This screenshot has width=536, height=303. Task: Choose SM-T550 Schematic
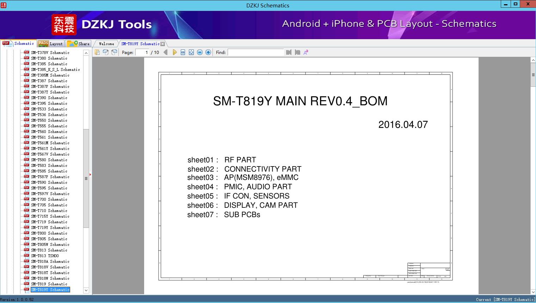point(49,120)
